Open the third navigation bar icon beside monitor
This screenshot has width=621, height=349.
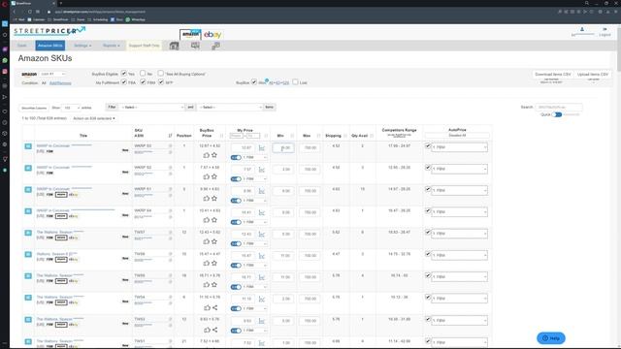(215, 46)
